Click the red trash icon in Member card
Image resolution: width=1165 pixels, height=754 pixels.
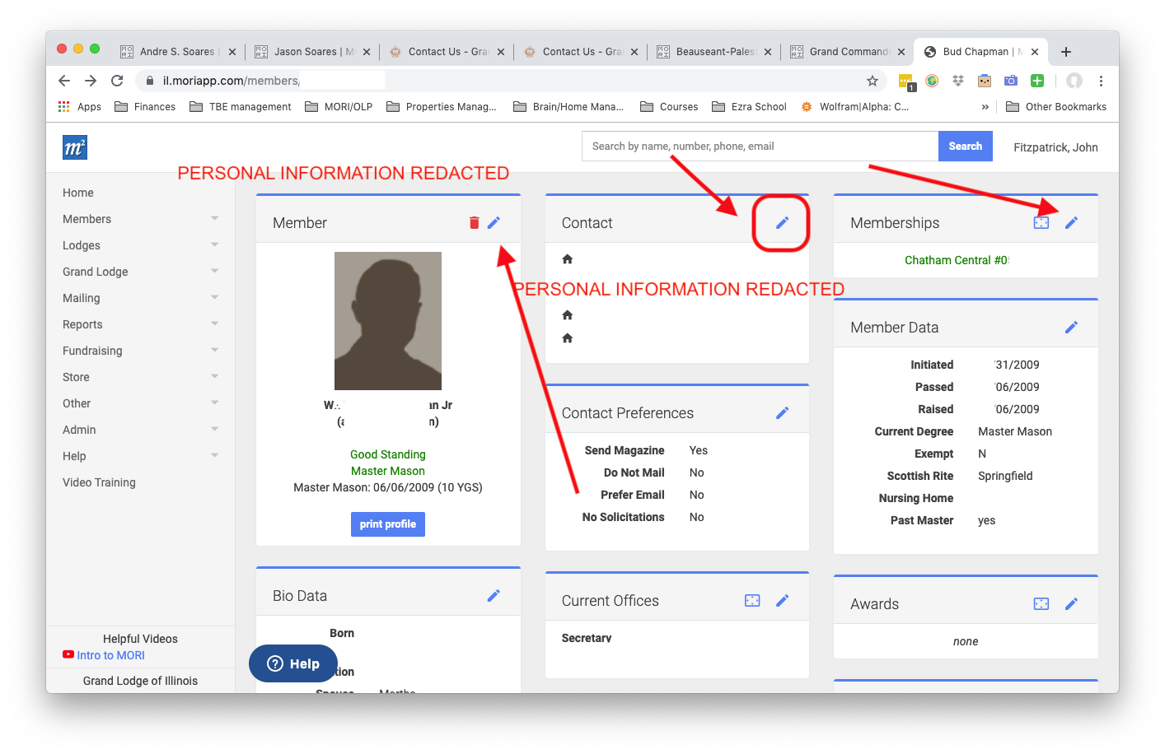(x=474, y=223)
